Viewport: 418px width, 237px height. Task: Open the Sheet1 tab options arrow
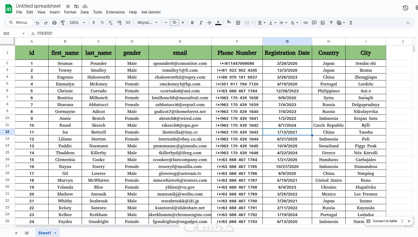tap(55, 233)
